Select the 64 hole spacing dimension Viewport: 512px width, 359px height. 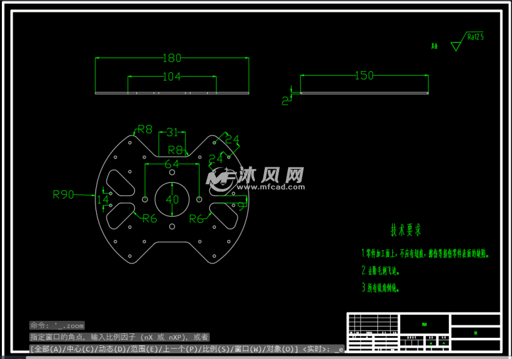click(x=172, y=164)
